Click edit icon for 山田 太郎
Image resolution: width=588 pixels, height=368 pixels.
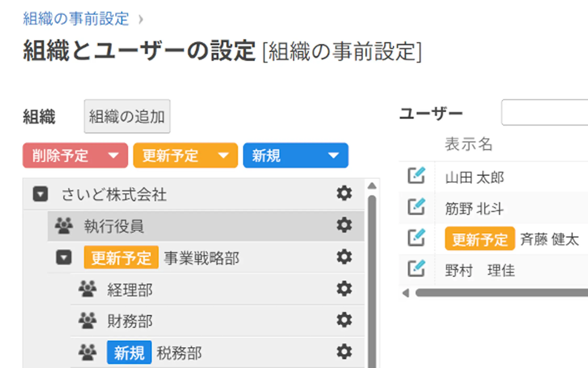(416, 175)
